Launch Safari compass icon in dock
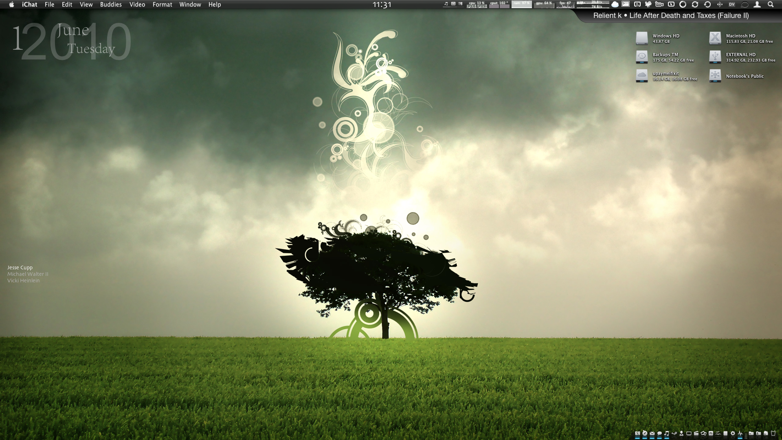 coord(645,433)
